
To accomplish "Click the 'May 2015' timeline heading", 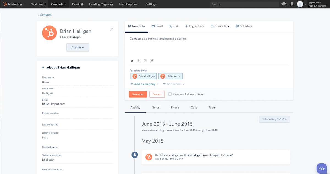I will coord(152,141).
